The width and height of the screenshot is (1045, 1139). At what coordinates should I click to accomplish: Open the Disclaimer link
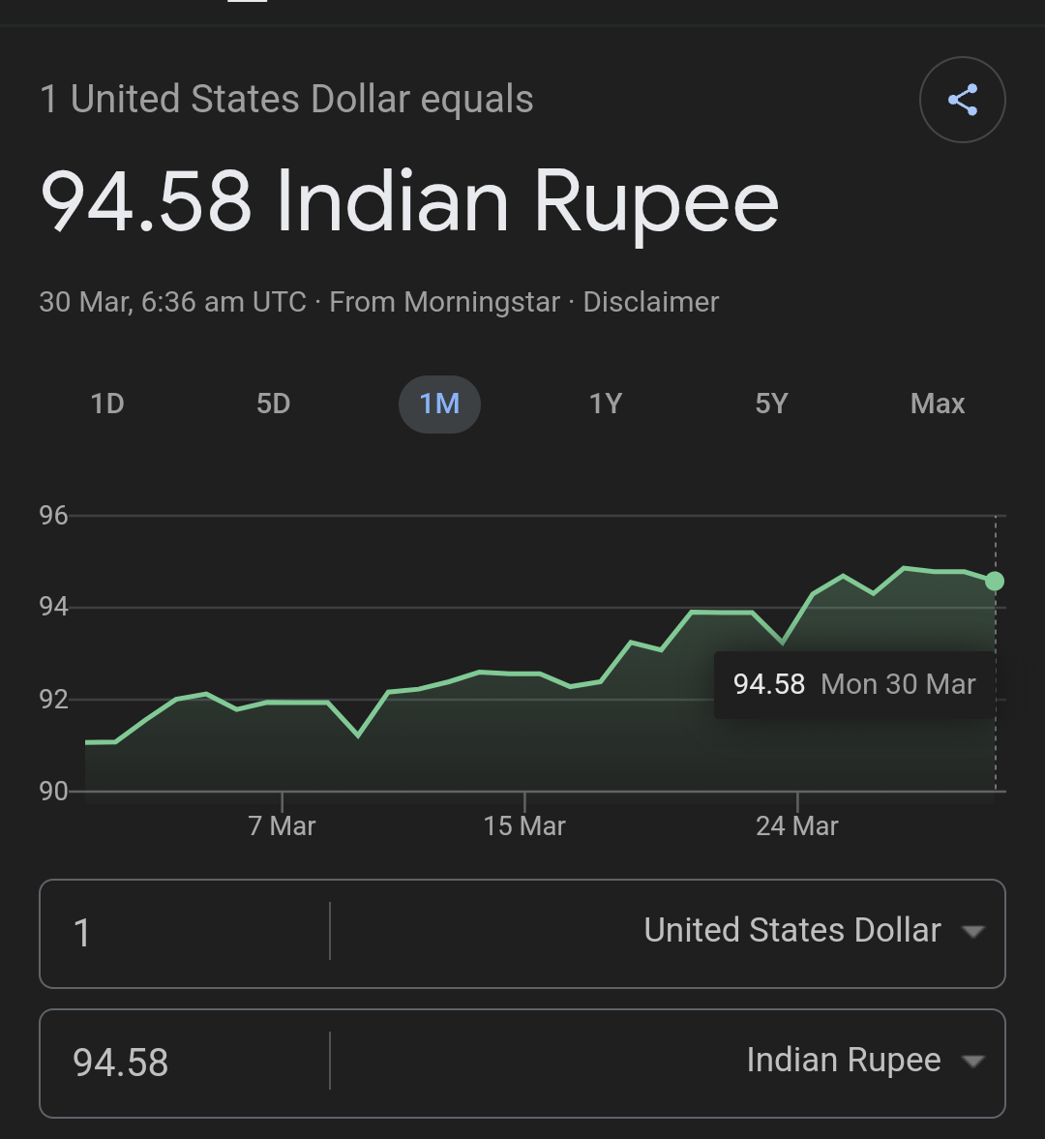click(x=650, y=302)
